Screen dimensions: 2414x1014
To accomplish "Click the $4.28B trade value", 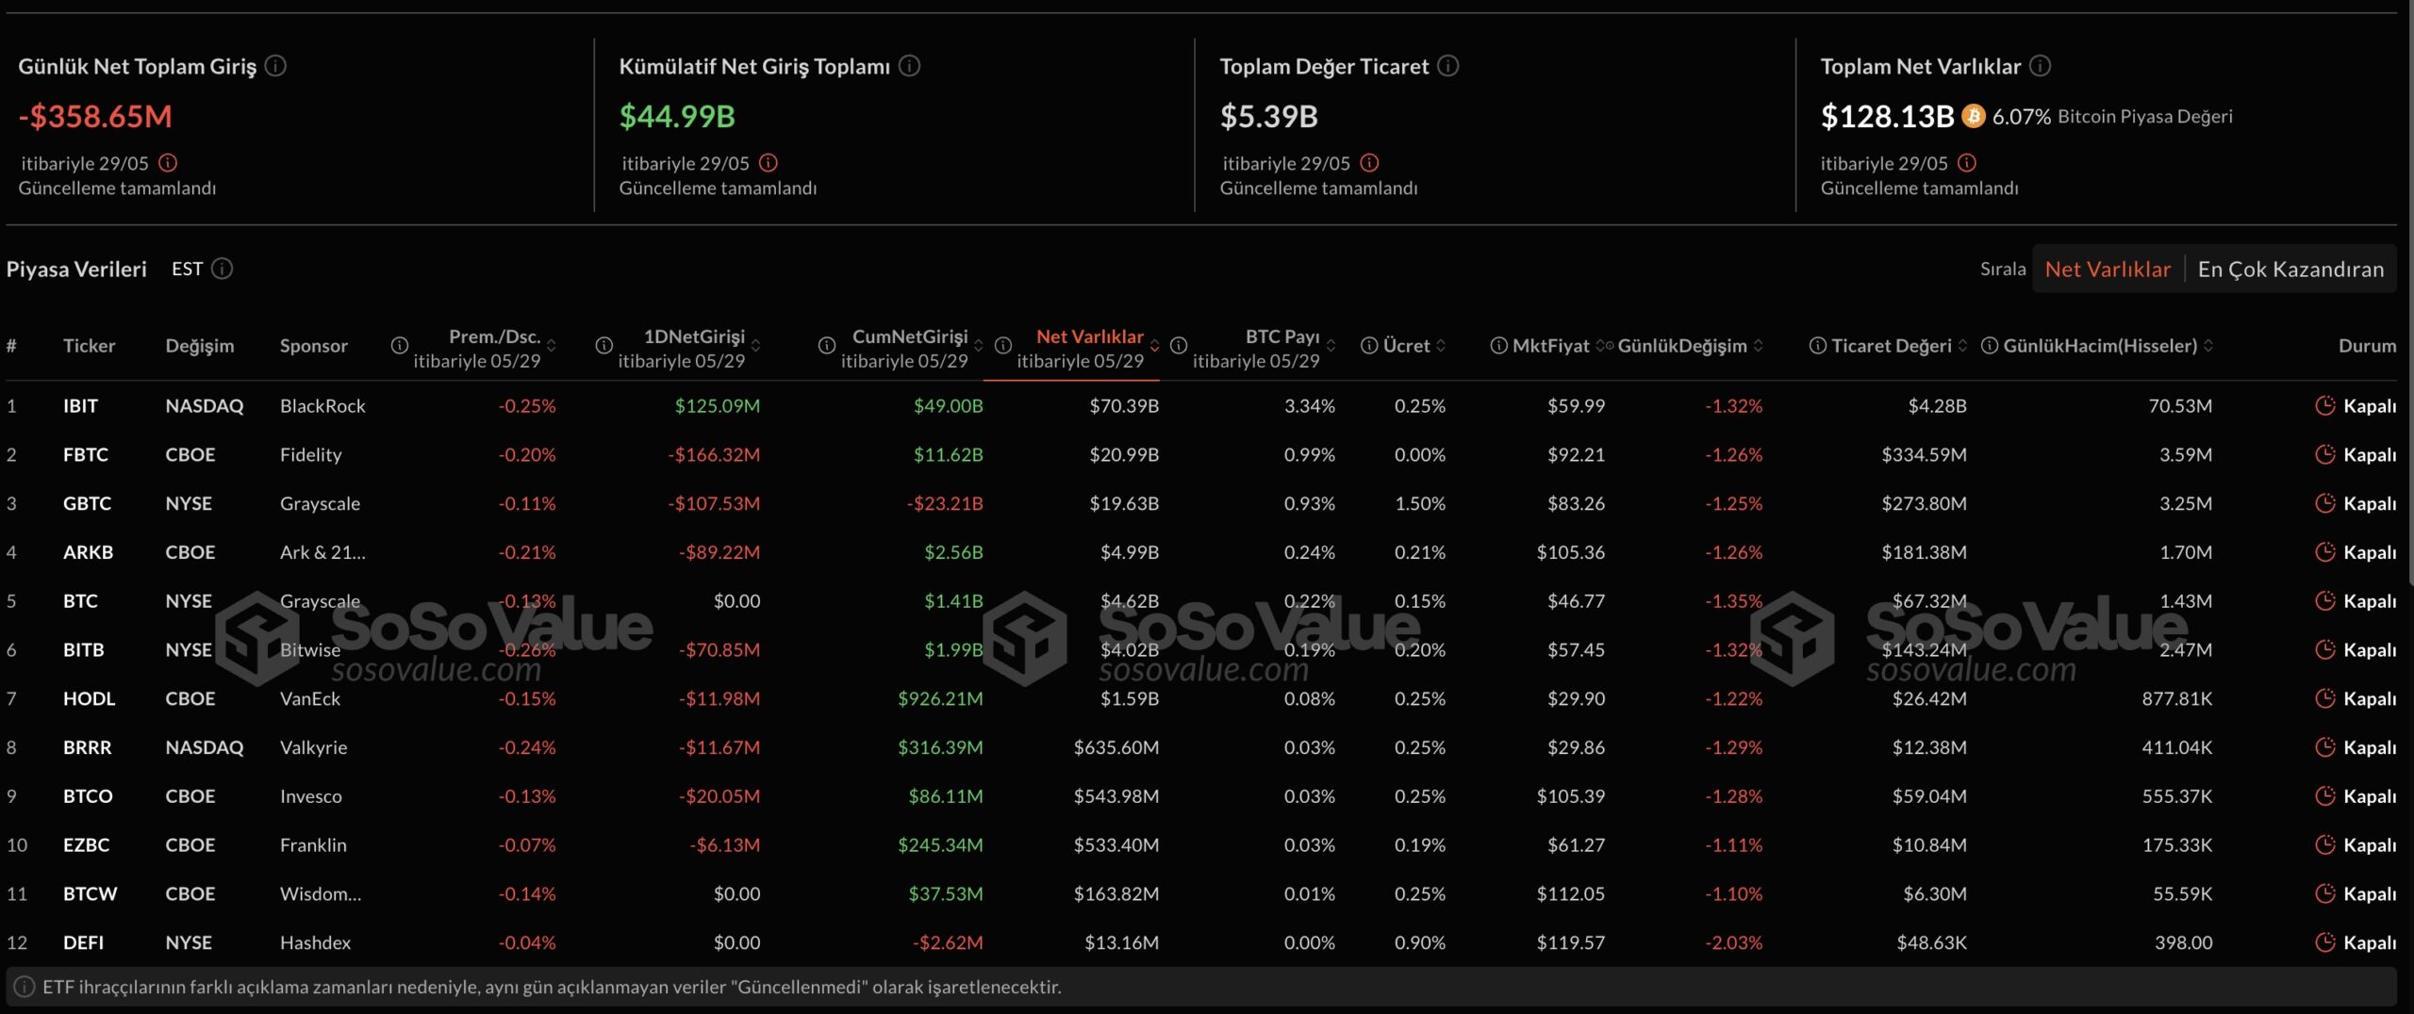I will (x=1937, y=406).
